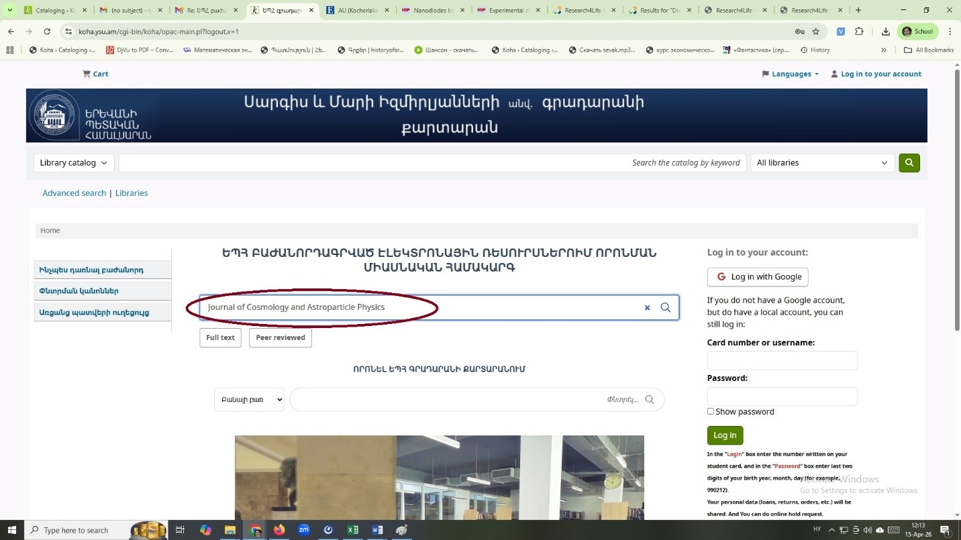Open the Languages menu
961x540 pixels.
(x=791, y=74)
